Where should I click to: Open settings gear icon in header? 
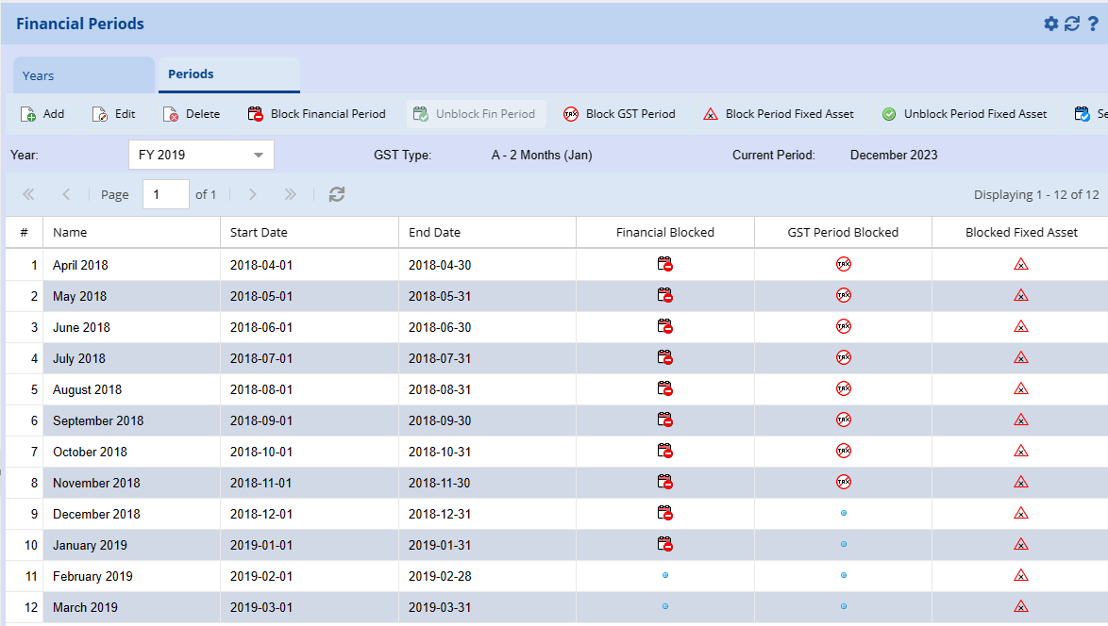[x=1050, y=24]
